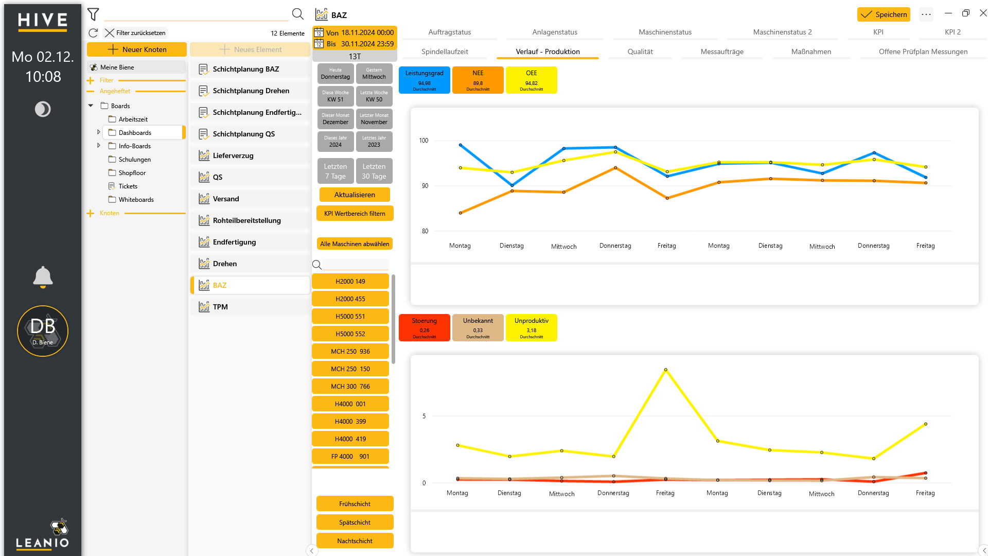Click the Speichern button

(884, 14)
